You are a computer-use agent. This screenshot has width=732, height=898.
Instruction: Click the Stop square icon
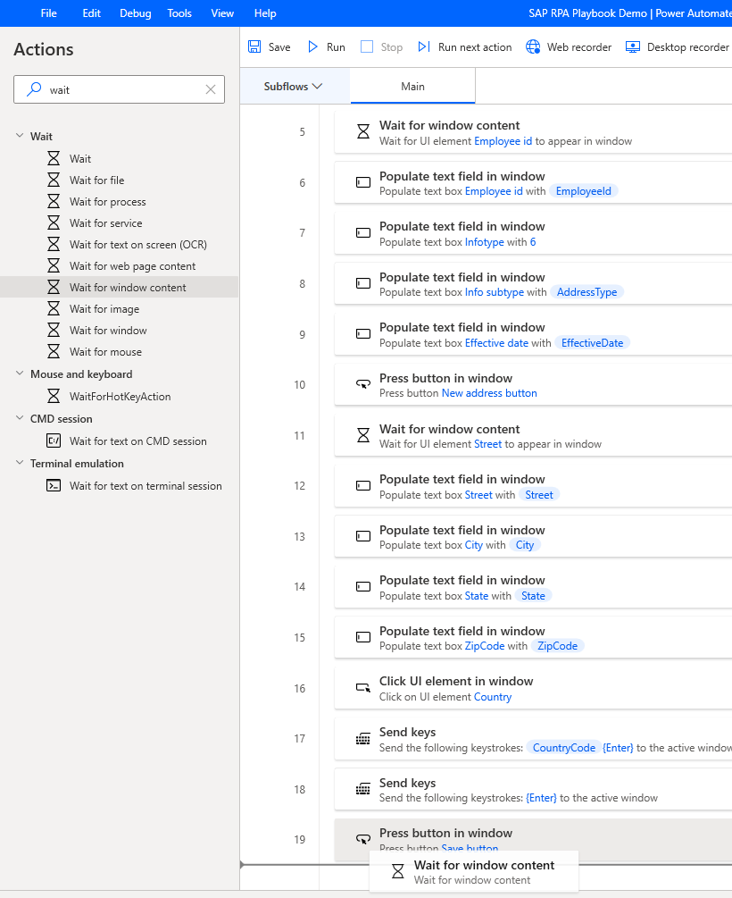pos(367,47)
